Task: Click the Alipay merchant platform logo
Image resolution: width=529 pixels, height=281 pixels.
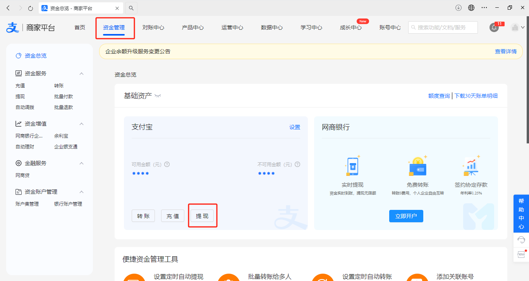Action: coord(31,27)
